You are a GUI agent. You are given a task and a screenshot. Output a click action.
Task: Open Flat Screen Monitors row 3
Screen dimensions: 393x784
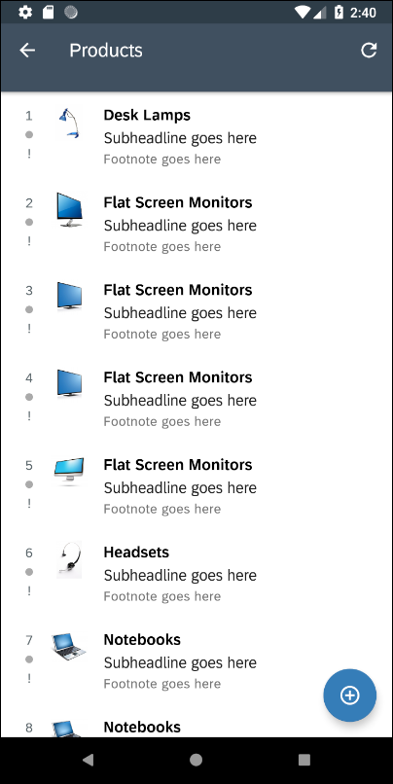point(196,311)
